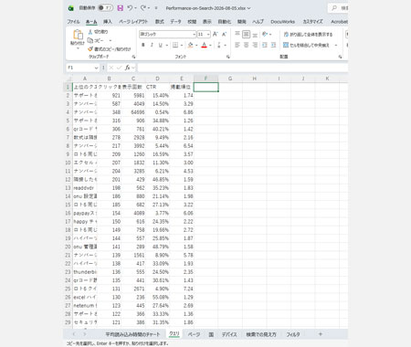Click the search magnifier in the title bar
Screen dimensions: 411x347
click(334, 8)
